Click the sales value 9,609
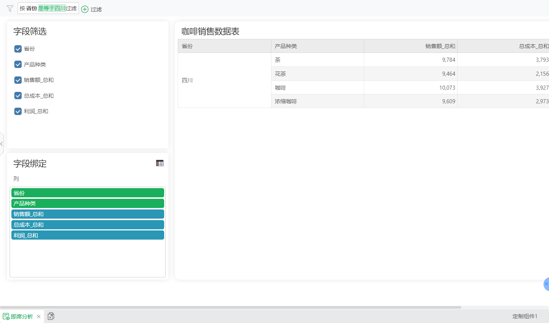 click(411, 101)
